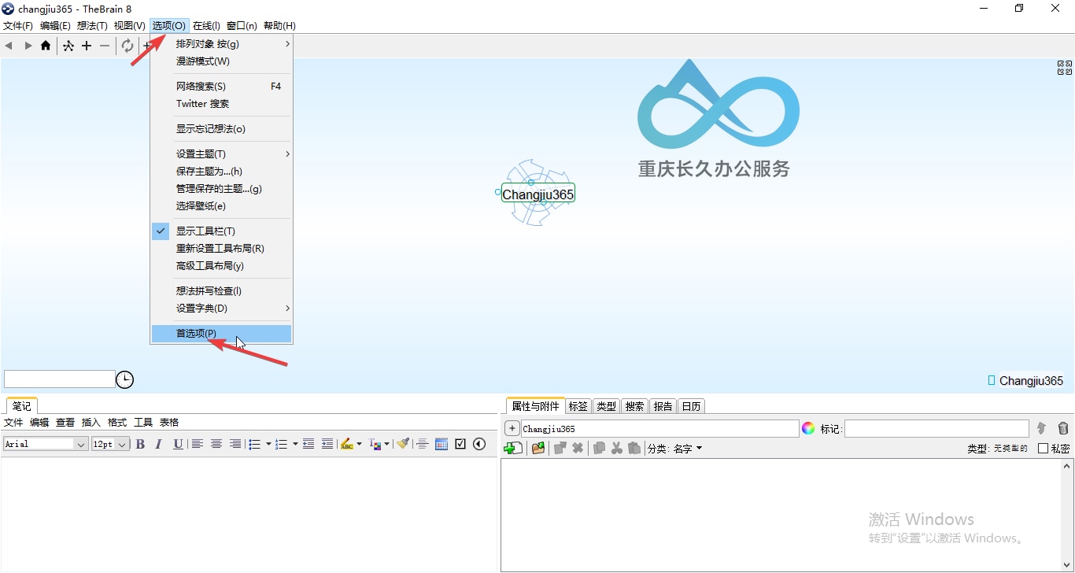Click the clock icon beside search box
This screenshot has height=573, width=1075.
coord(124,380)
